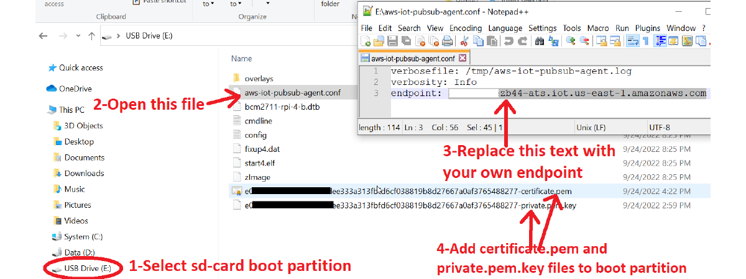Sort files by Name column header
Image resolution: width=746 pixels, height=279 pixels.
[x=241, y=59]
